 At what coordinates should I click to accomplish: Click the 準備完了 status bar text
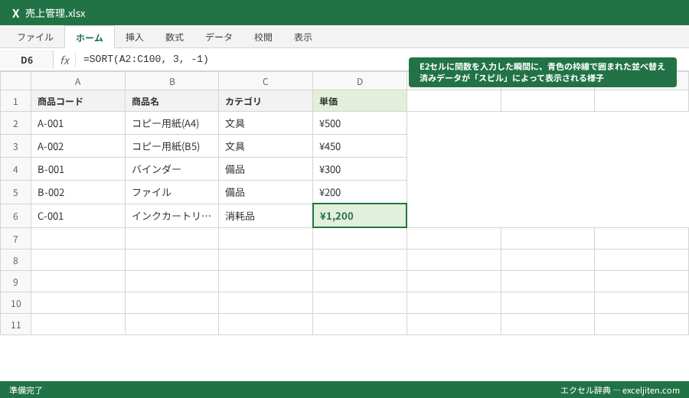click(x=26, y=390)
